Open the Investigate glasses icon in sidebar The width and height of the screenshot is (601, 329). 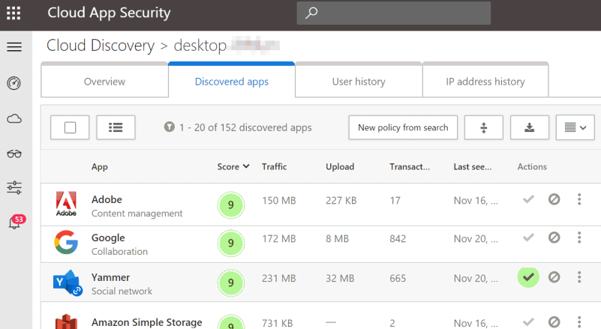point(14,154)
